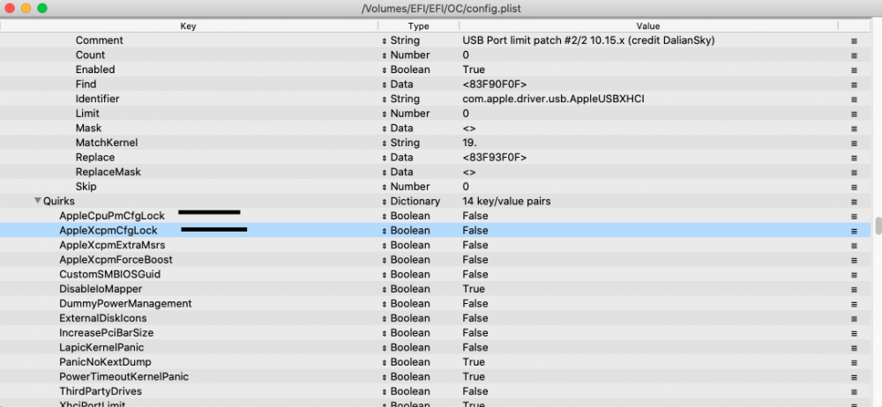Image resolution: width=882 pixels, height=407 pixels.
Task: Click the True value of DisableIoMapper
Action: coord(473,289)
